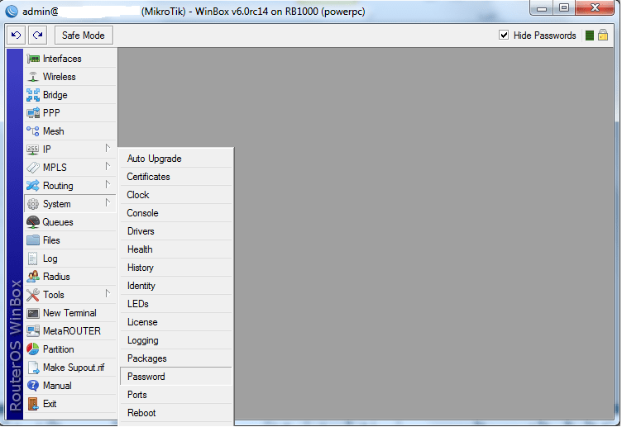Open LEDs submenu entry
The width and height of the screenshot is (622, 427).
pos(176,304)
